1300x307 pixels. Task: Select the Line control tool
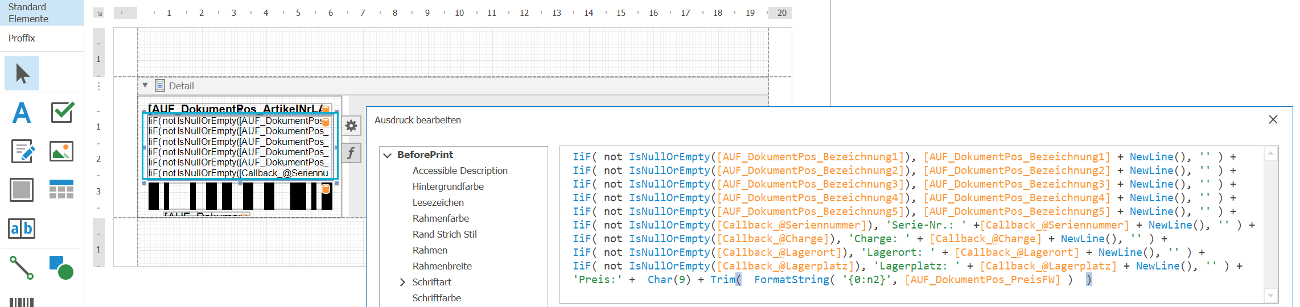[22, 267]
